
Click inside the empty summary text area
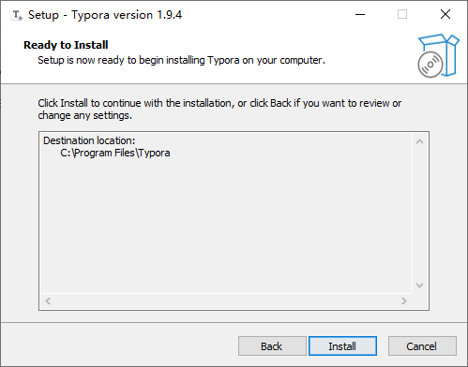point(226,225)
